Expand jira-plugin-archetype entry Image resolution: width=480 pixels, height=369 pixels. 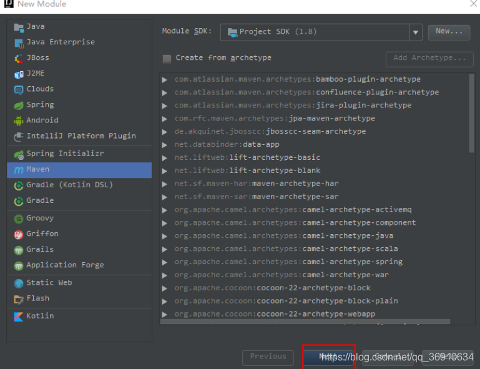click(x=165, y=106)
